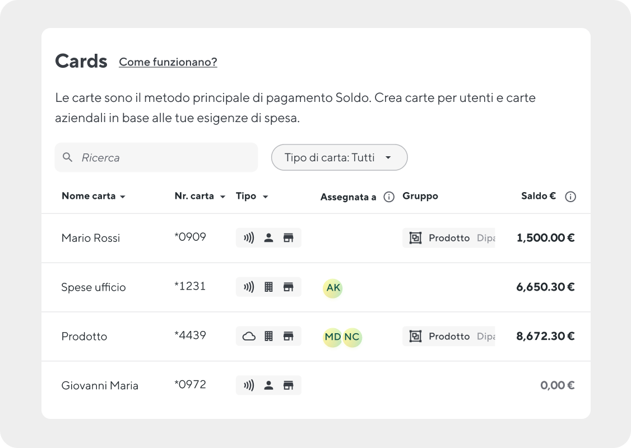Open the Spese ufficio card name
The width and height of the screenshot is (631, 448).
pyautogui.click(x=93, y=287)
